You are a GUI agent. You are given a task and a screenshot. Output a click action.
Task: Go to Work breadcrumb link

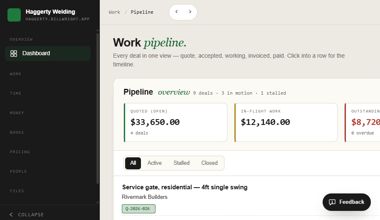(114, 12)
